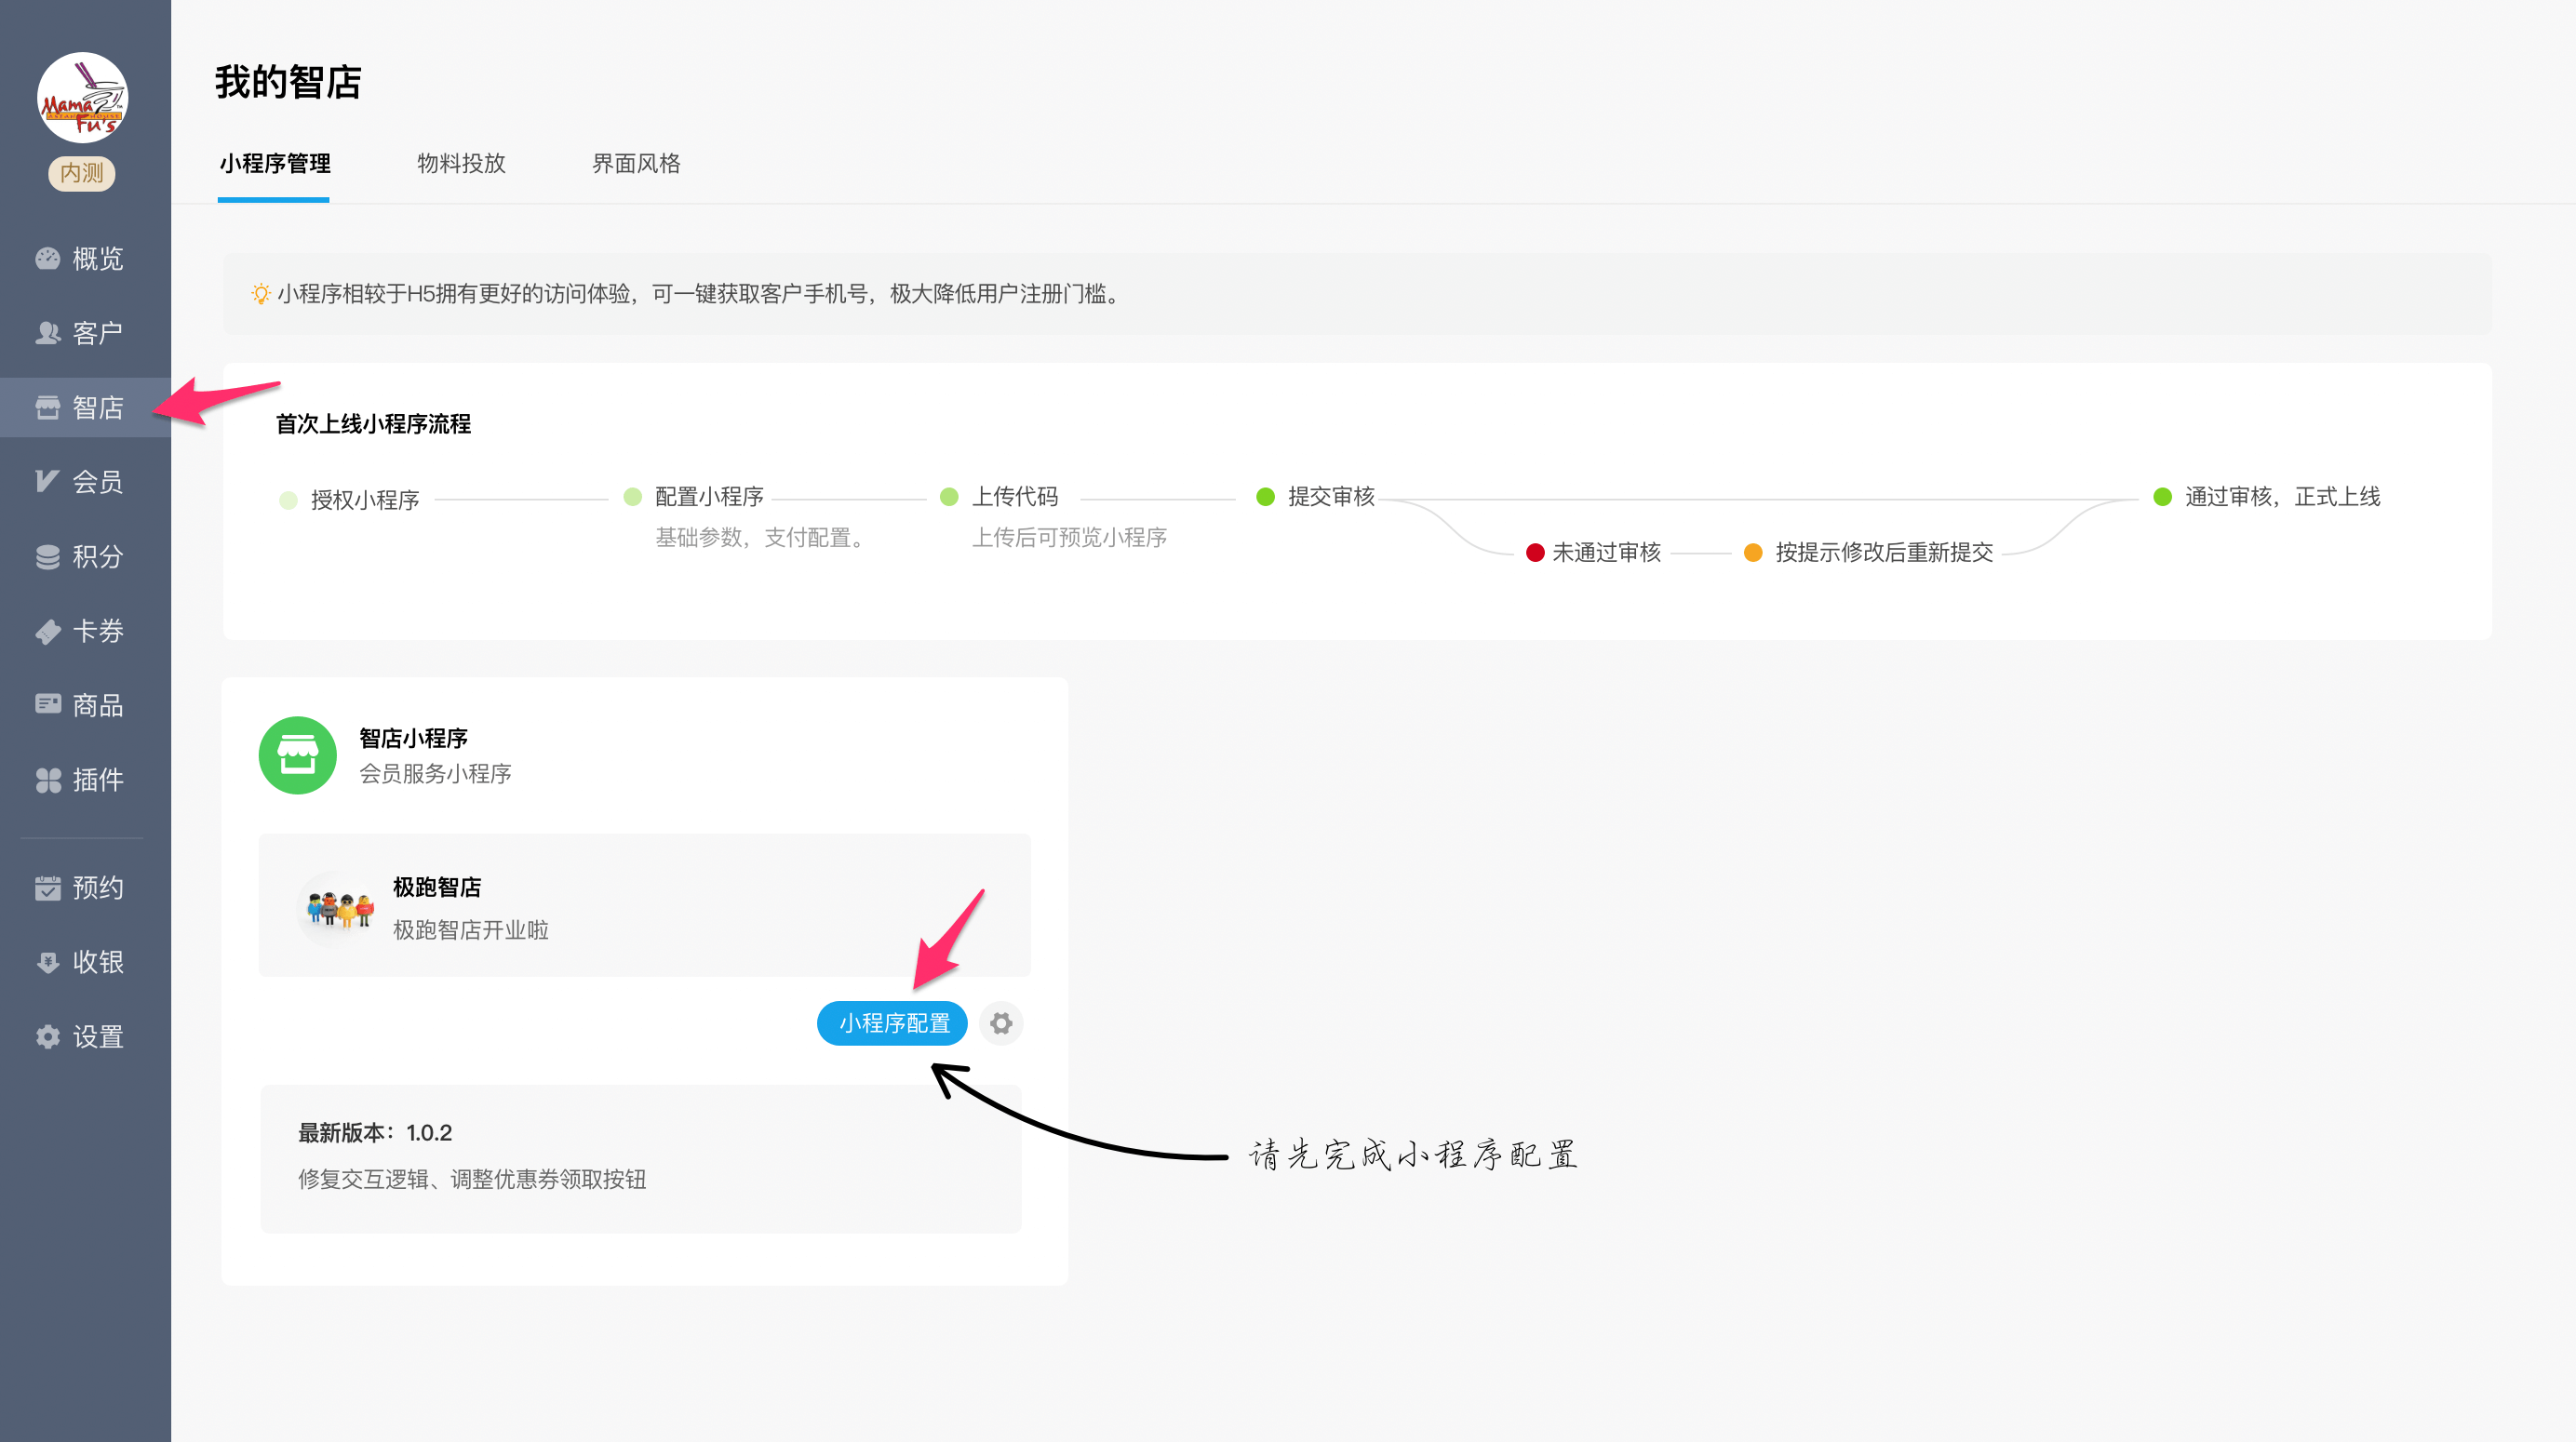Click the 插件 plugins icon

point(47,780)
